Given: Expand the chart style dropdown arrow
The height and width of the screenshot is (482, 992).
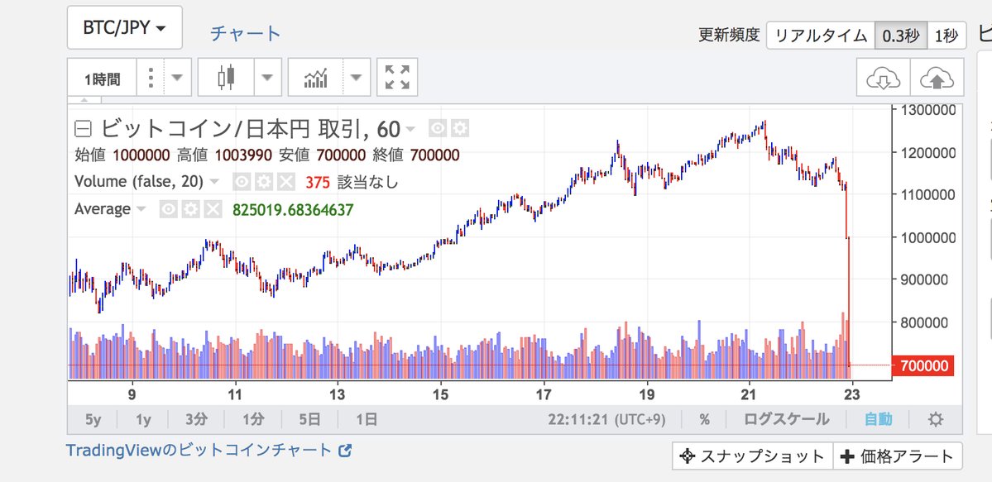Looking at the screenshot, I should [x=267, y=77].
